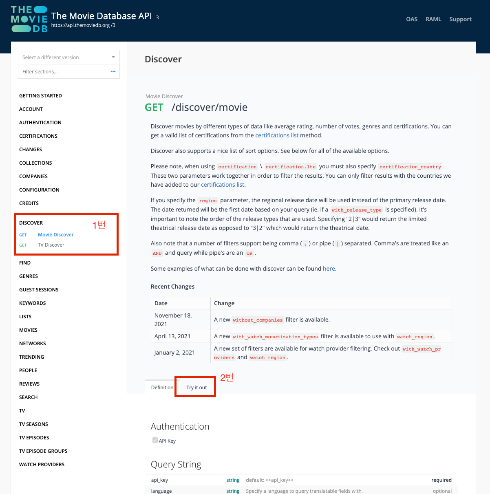Expand the Collections section
Viewport: 490px width, 494px height.
pyautogui.click(x=35, y=163)
